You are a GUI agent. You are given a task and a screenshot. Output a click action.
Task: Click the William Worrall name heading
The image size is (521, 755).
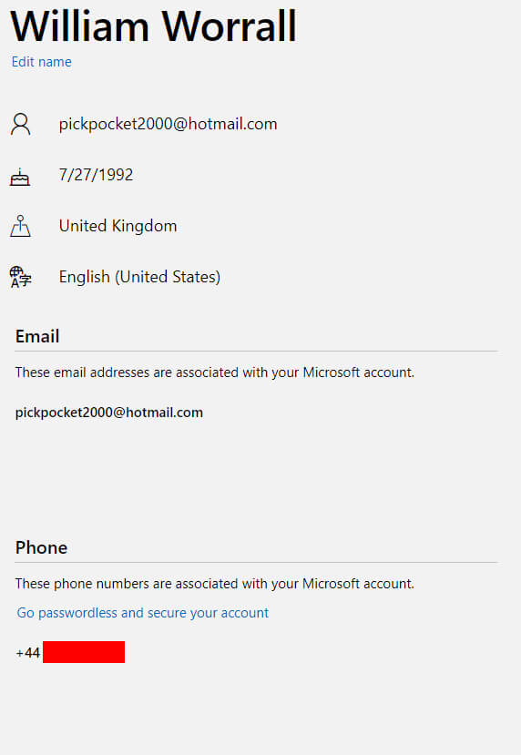pyautogui.click(x=154, y=26)
